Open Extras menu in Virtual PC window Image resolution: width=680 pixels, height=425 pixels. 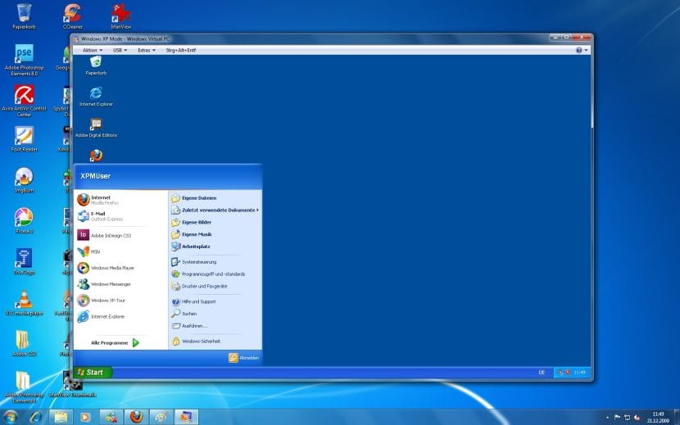coord(146,50)
